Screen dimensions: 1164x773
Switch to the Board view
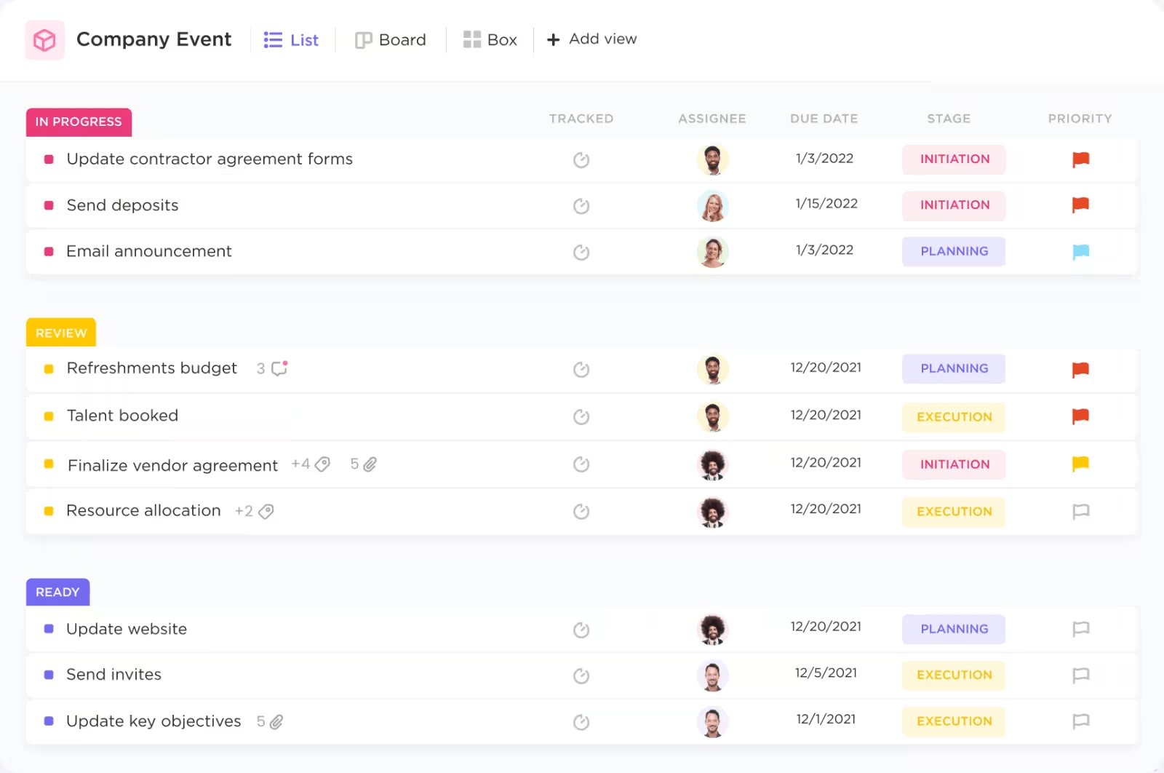click(x=391, y=40)
